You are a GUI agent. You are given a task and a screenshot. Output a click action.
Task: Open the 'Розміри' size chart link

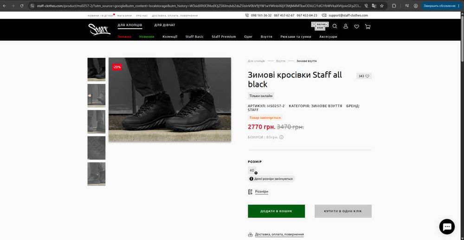(262, 191)
